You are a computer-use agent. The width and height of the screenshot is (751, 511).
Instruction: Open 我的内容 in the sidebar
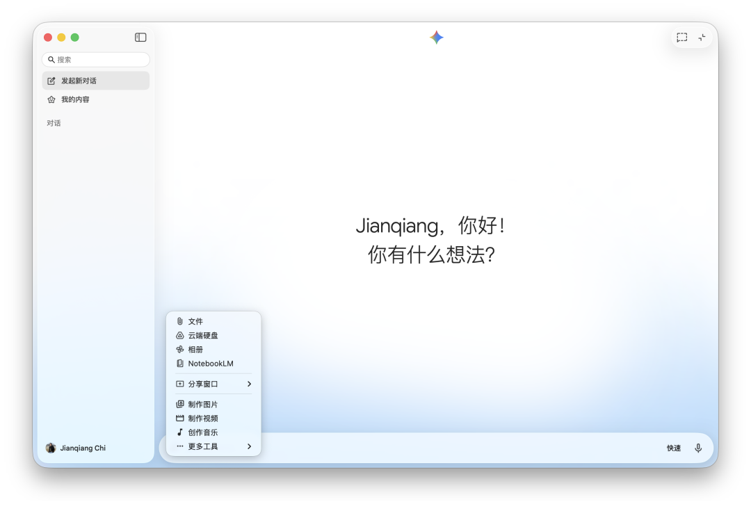[96, 99]
